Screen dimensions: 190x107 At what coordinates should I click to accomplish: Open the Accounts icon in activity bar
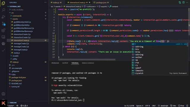(x=3, y=94)
